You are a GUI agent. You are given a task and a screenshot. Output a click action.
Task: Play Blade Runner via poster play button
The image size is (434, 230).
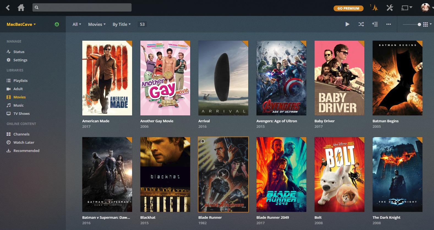[223, 174]
